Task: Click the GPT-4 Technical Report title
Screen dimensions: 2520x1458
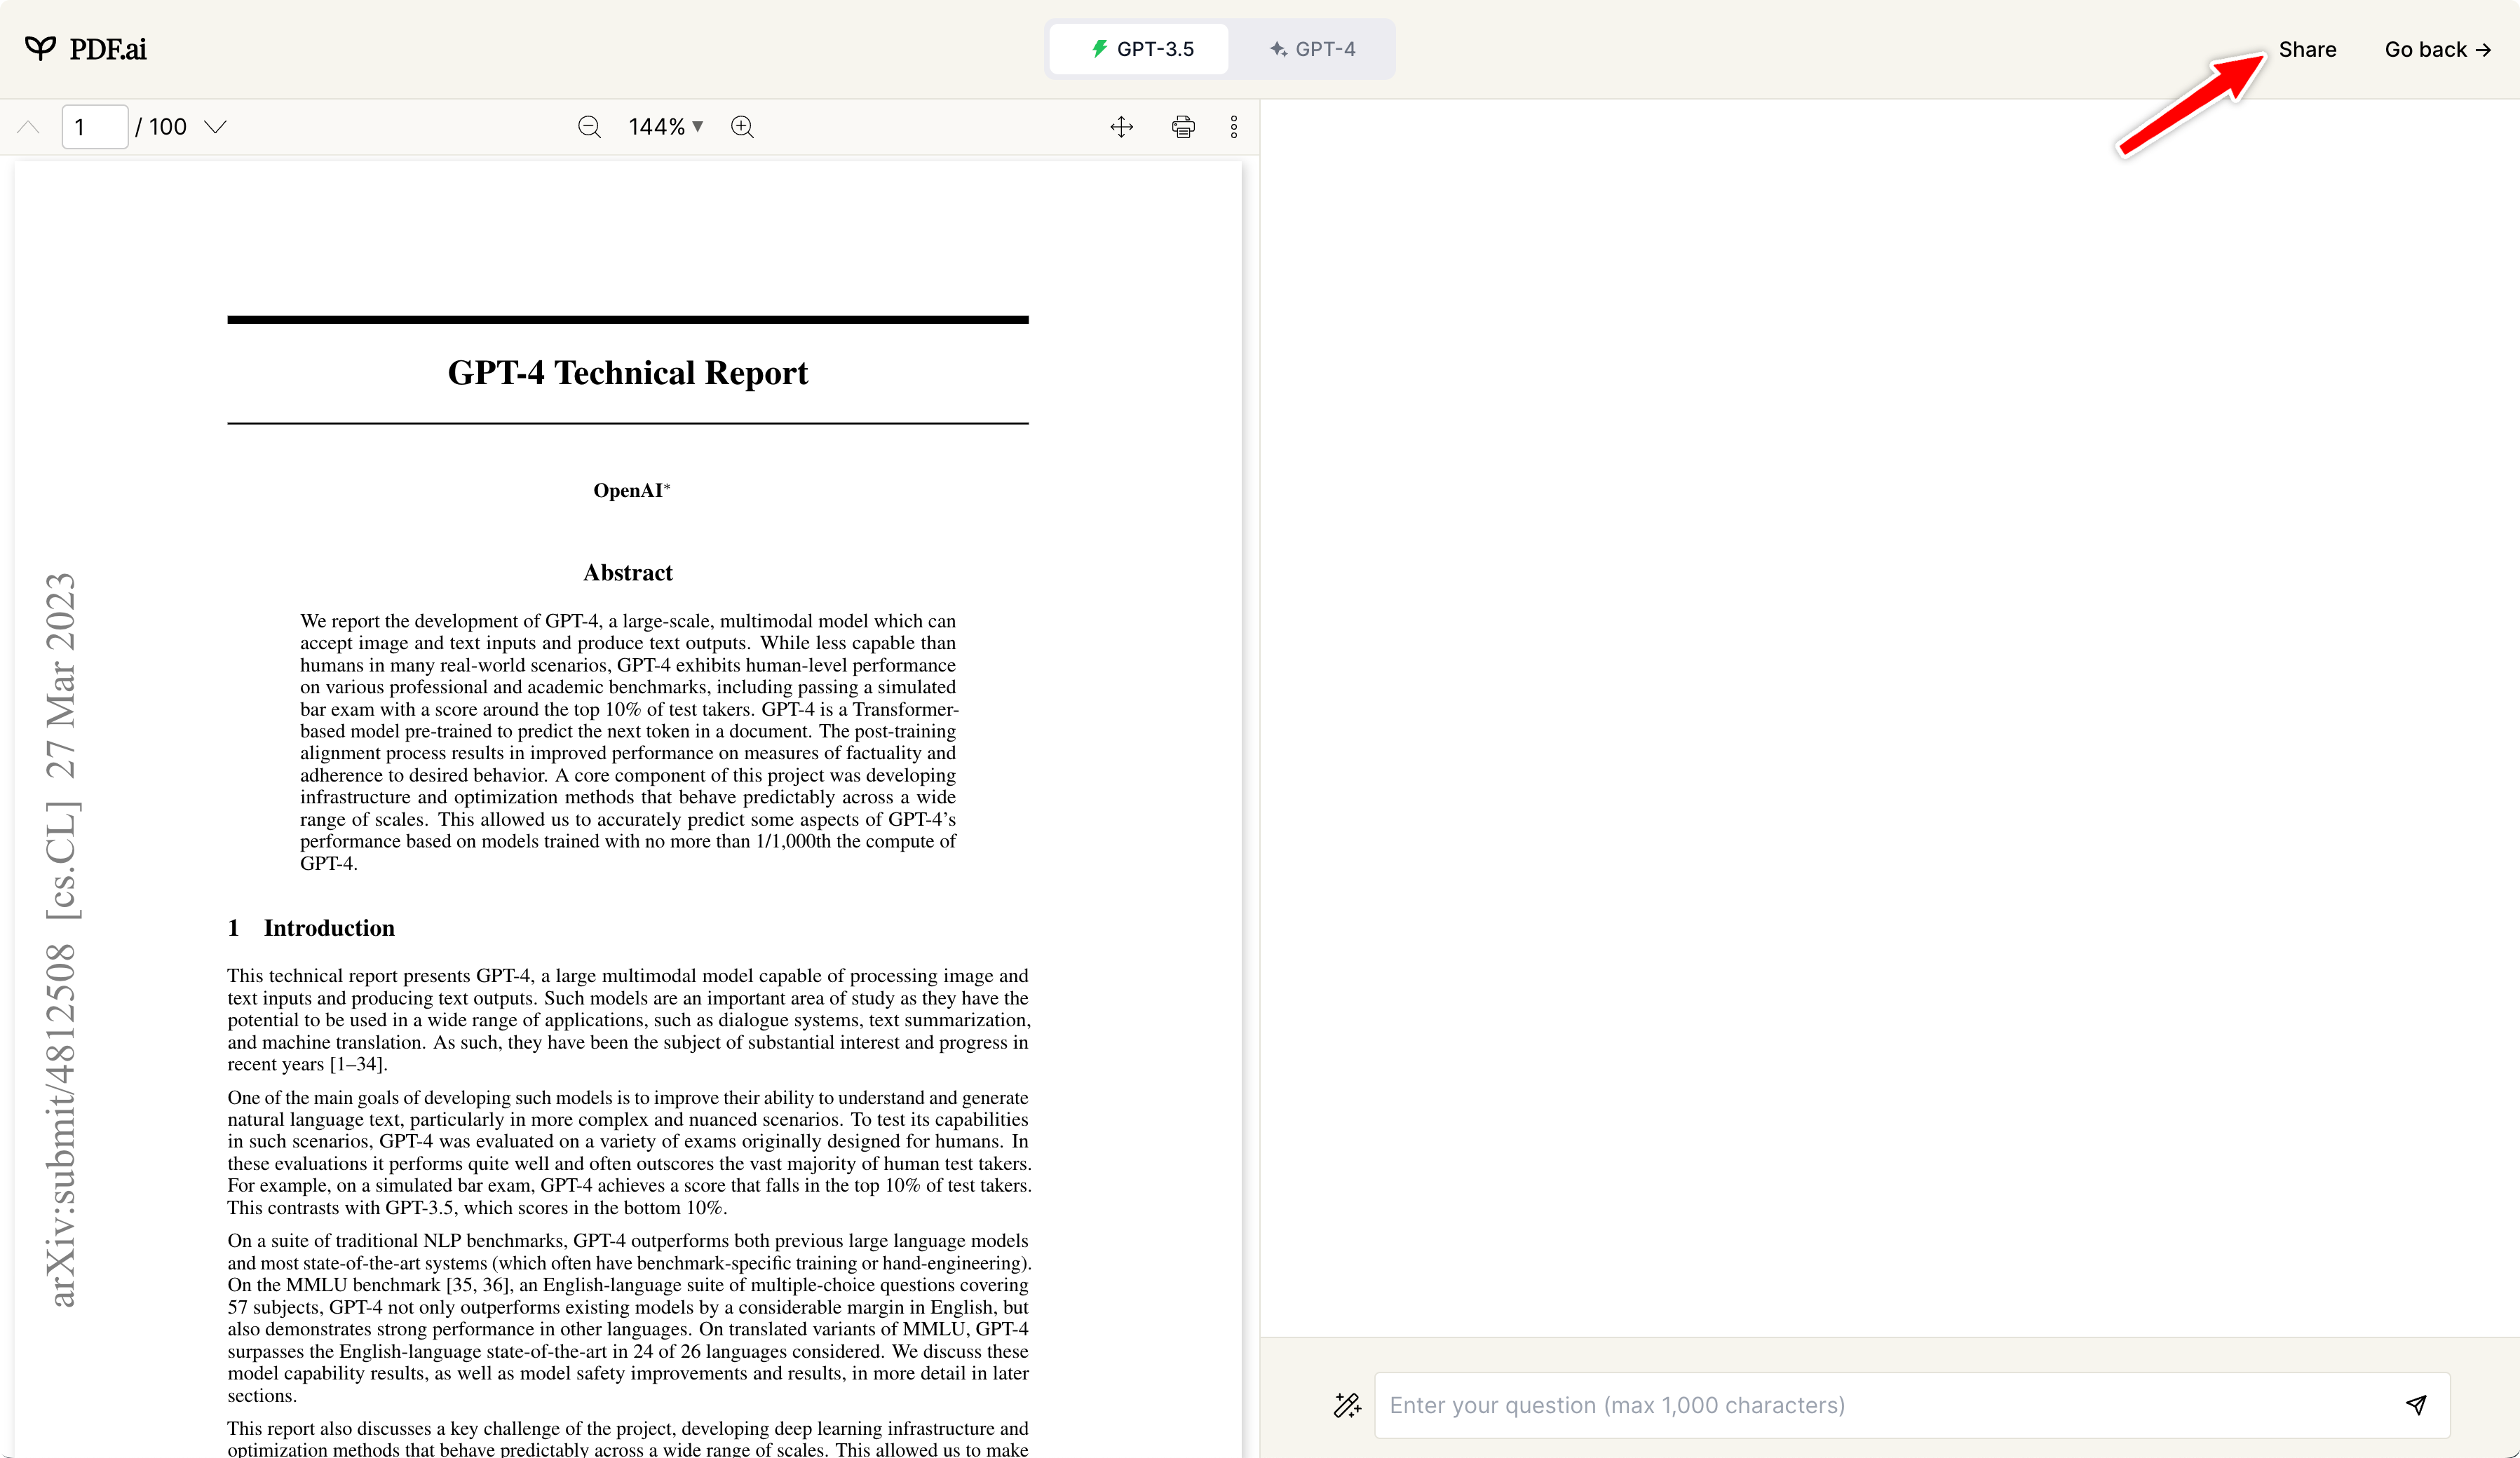Action: click(627, 373)
